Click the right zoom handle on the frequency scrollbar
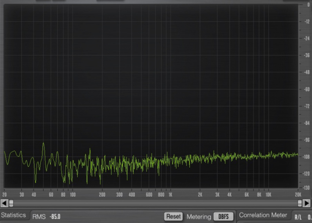 (300, 203)
